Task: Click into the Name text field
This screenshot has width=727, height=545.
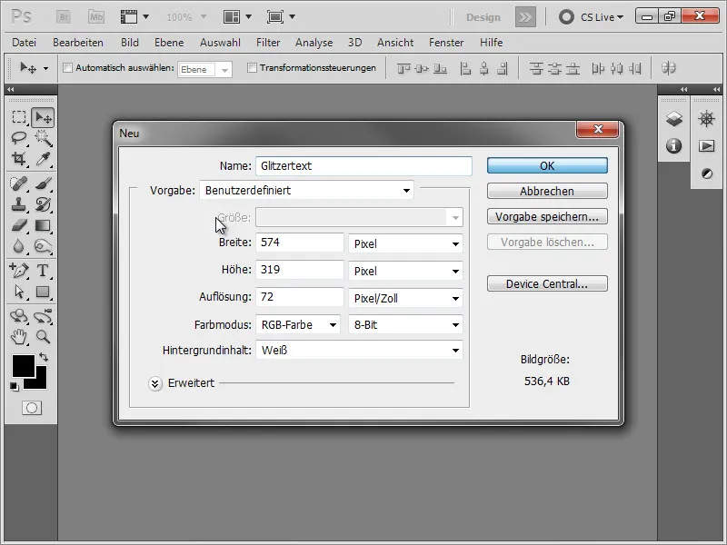Action: pos(363,166)
